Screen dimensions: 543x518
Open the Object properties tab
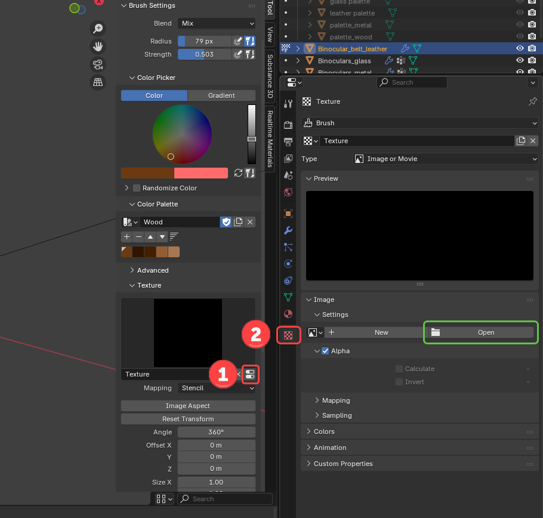tap(288, 213)
